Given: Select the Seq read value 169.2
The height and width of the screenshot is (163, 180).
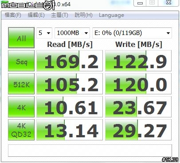Looking at the screenshot, I should 70,61.
